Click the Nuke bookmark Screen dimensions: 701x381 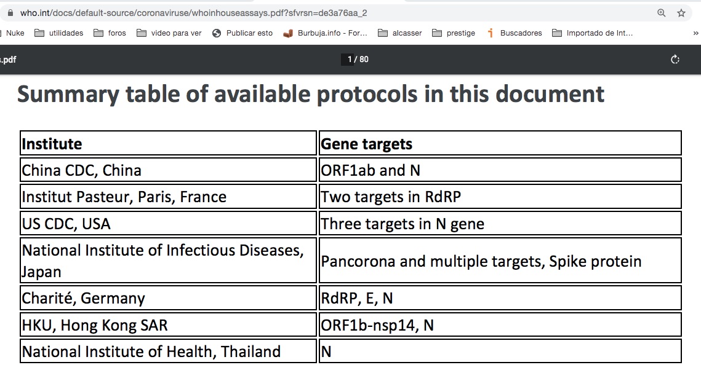coord(15,33)
